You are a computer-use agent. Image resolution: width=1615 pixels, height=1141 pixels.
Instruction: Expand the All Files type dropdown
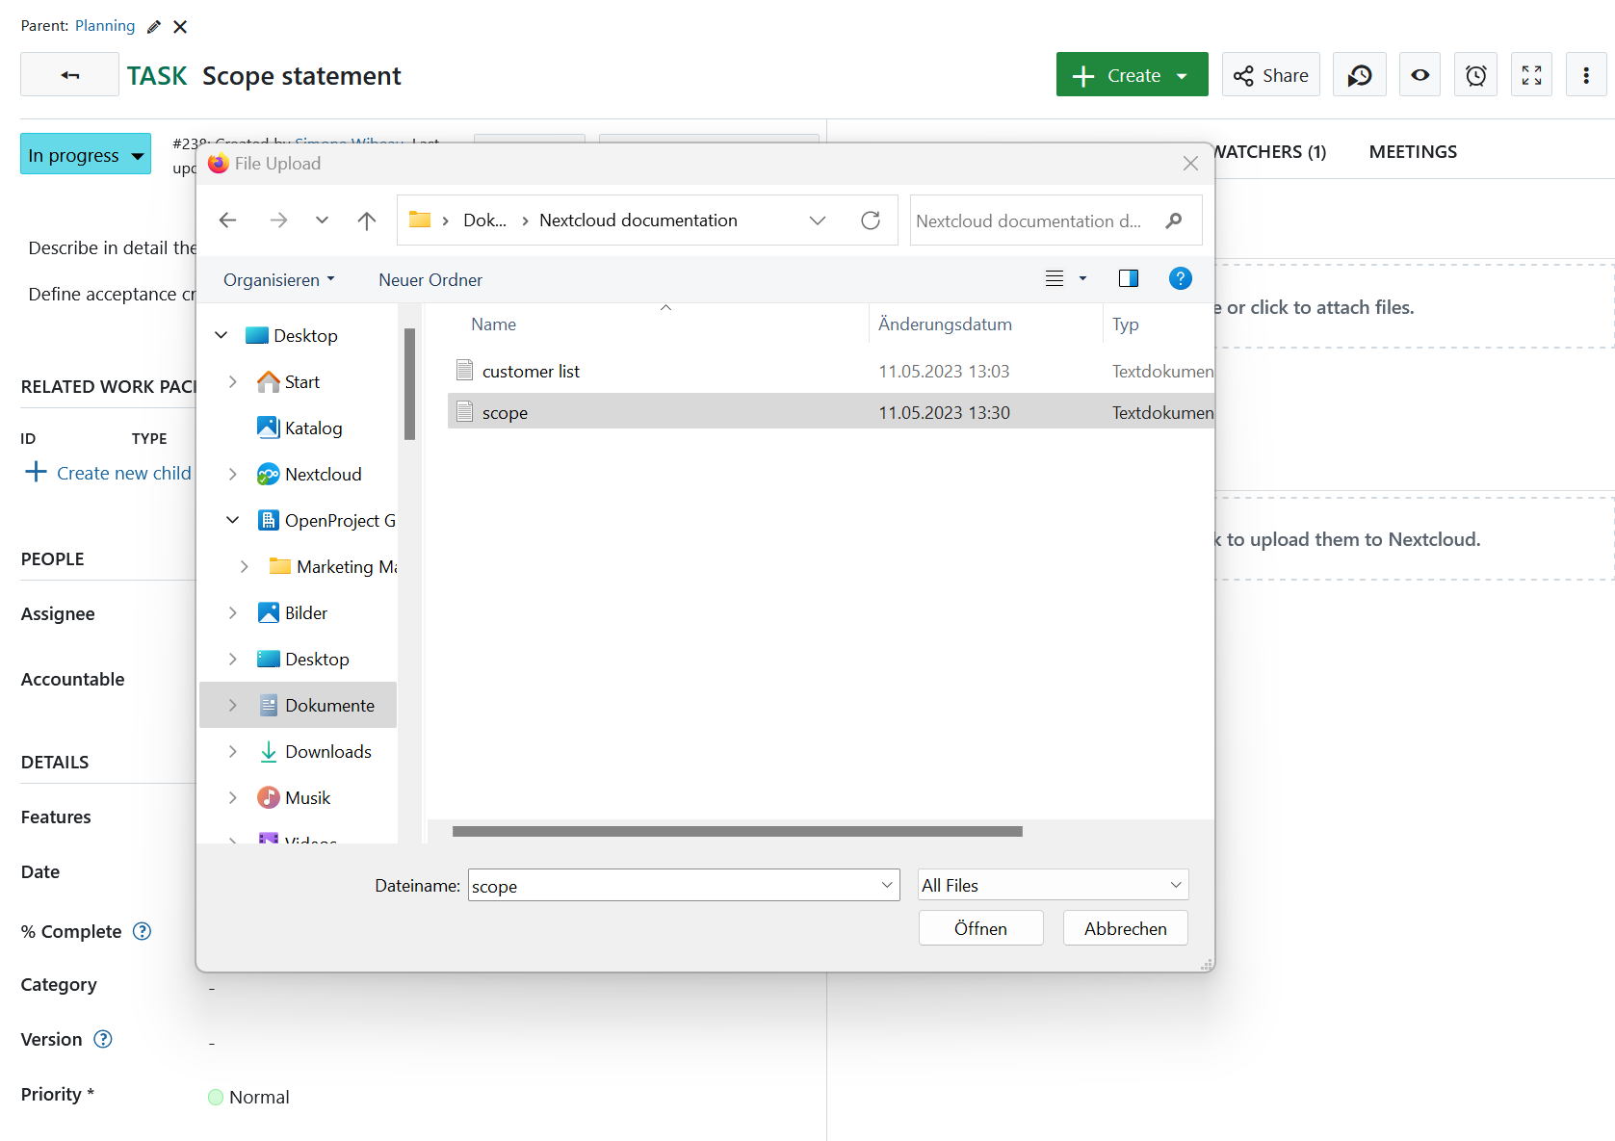pos(1053,885)
